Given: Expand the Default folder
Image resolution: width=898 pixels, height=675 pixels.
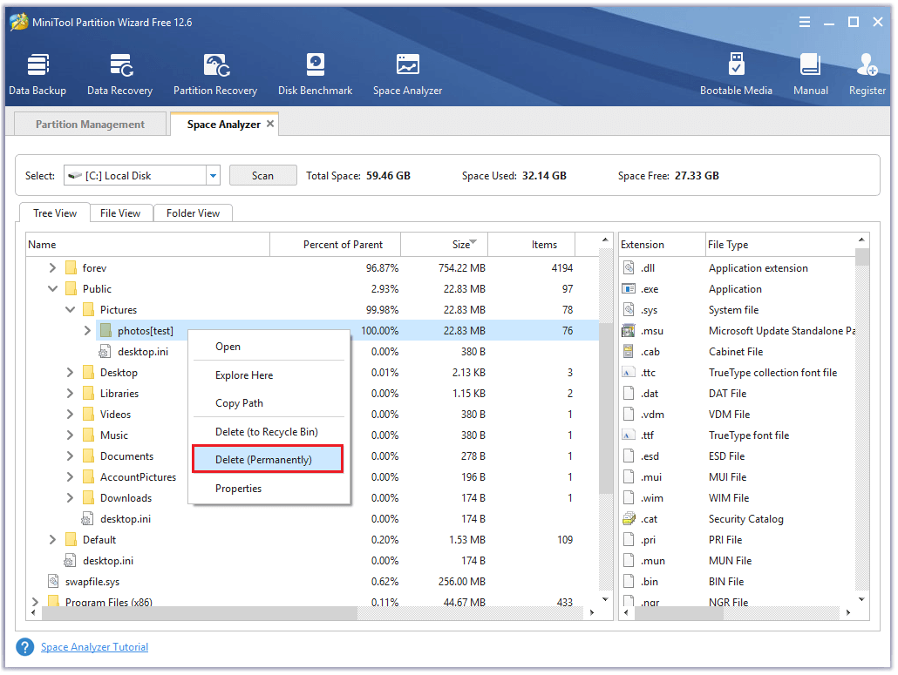Looking at the screenshot, I should pos(52,540).
